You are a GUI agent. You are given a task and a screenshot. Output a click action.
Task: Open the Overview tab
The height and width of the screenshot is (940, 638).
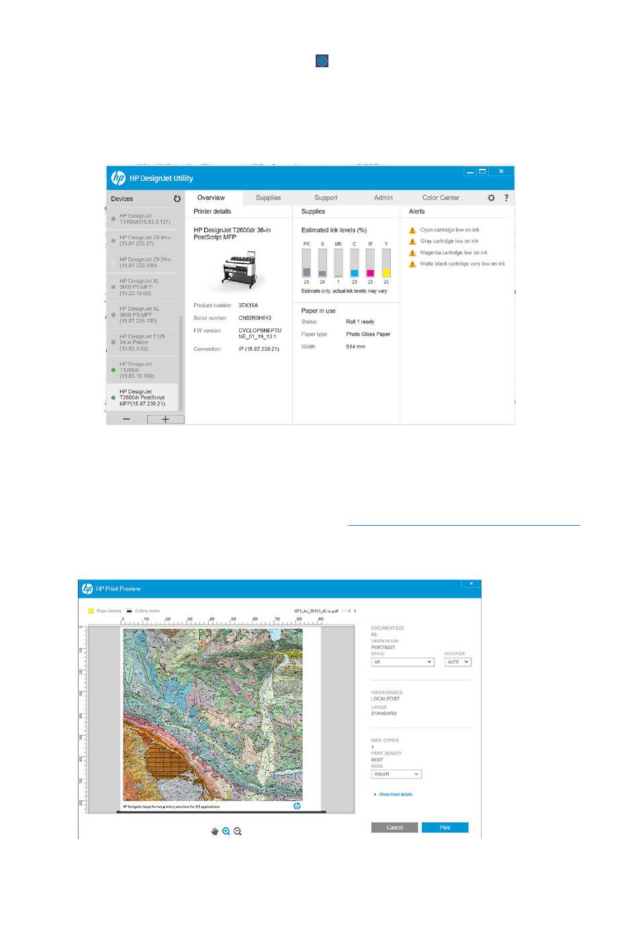tap(211, 198)
